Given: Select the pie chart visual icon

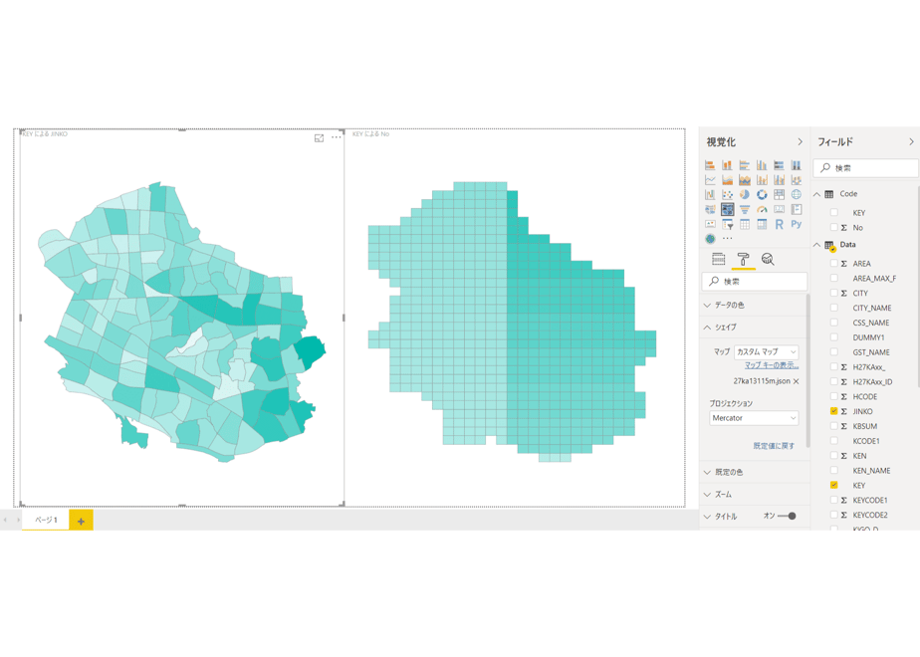Looking at the screenshot, I should pos(744,195).
